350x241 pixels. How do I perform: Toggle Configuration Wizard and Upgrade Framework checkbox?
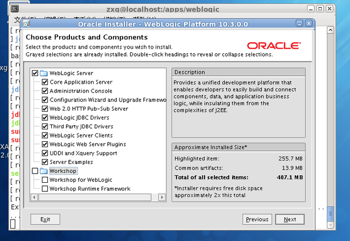(45, 100)
